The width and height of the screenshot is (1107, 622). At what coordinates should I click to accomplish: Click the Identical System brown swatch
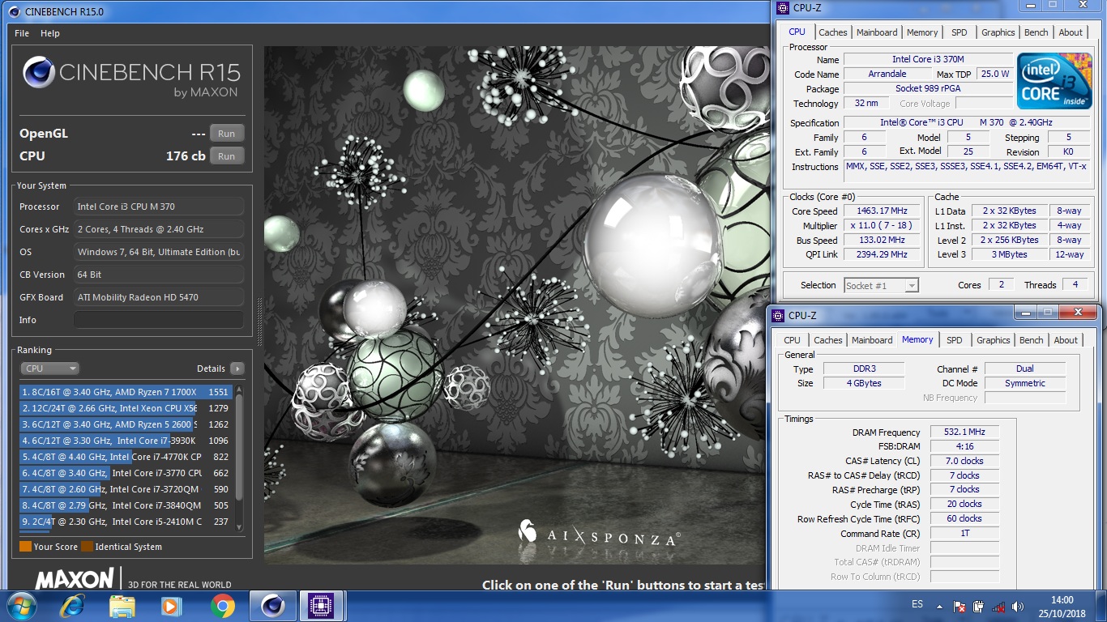[87, 547]
